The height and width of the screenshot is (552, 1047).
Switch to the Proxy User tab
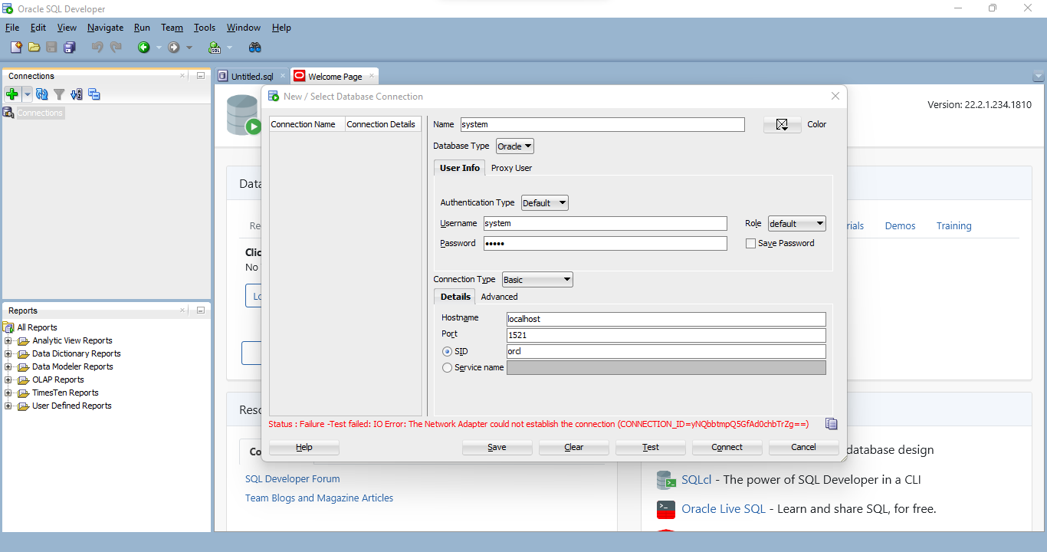click(x=511, y=168)
